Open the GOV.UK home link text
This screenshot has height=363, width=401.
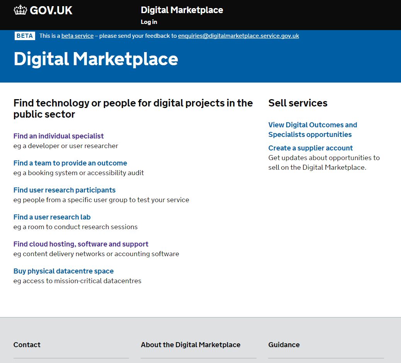click(x=51, y=10)
